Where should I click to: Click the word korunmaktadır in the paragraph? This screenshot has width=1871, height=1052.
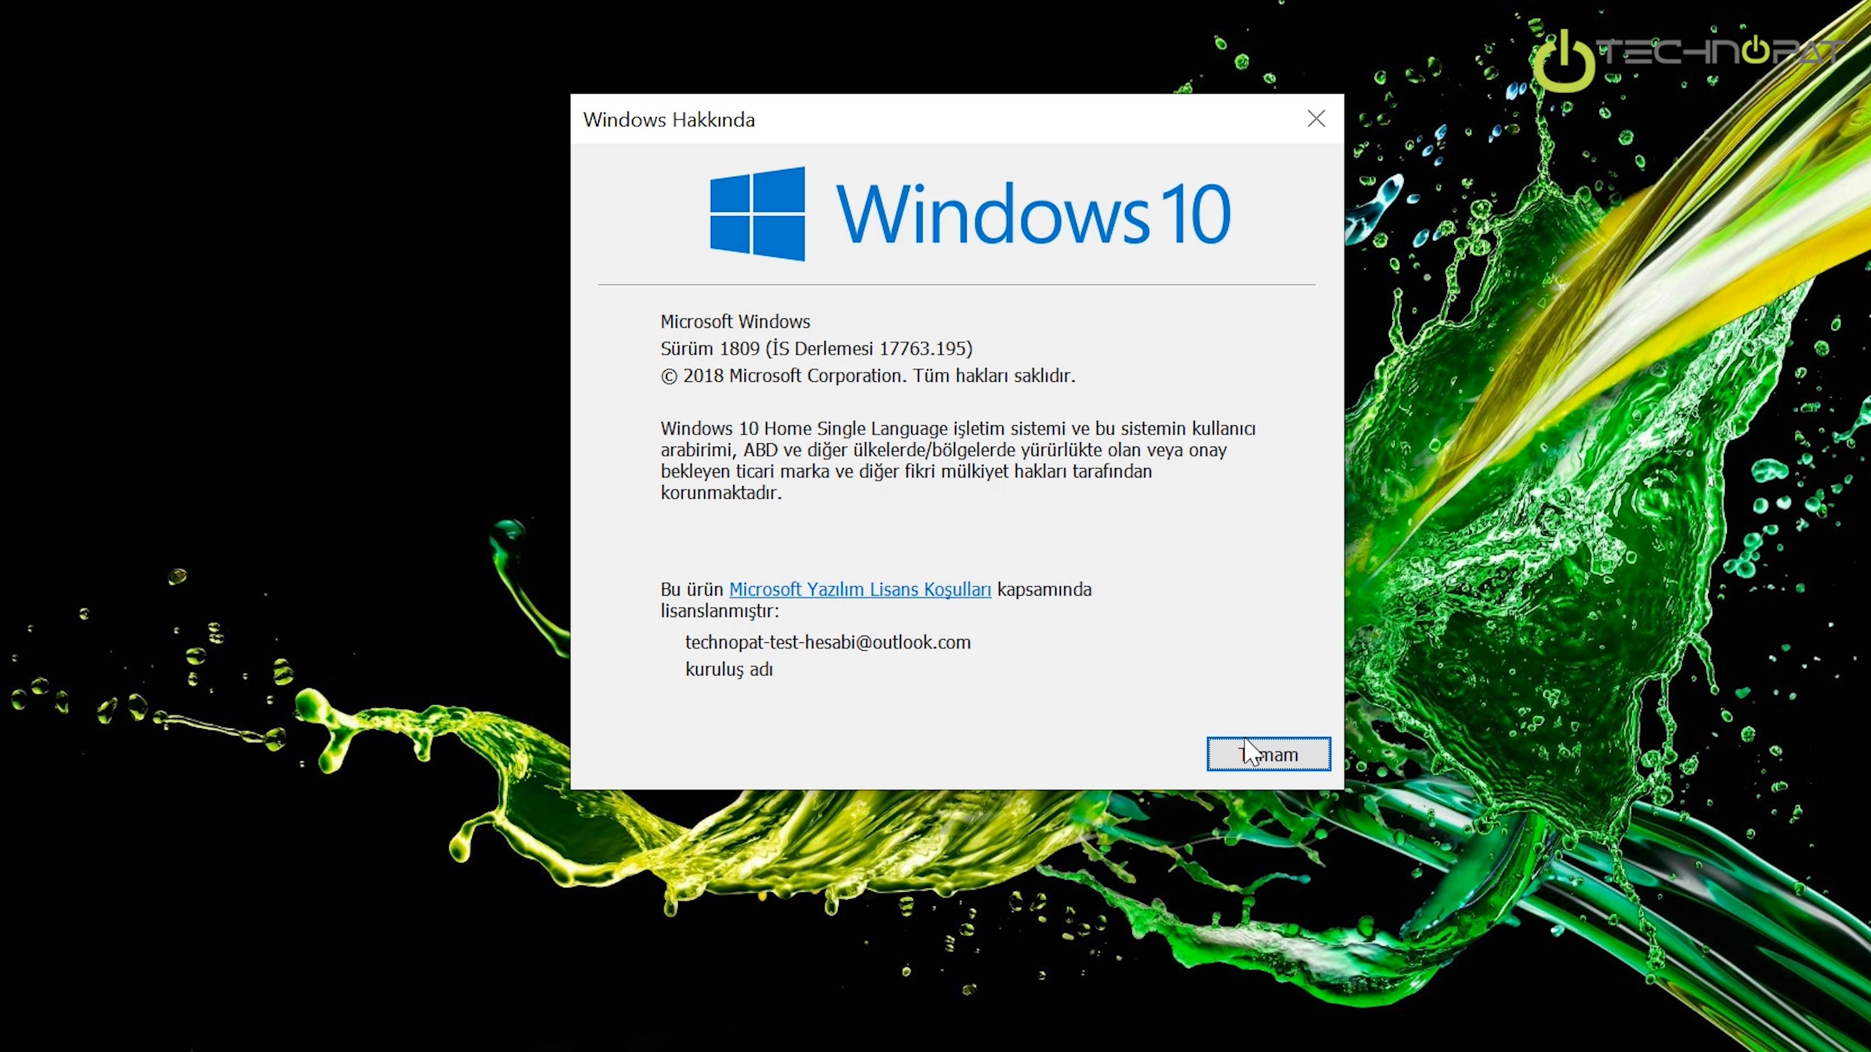720,493
